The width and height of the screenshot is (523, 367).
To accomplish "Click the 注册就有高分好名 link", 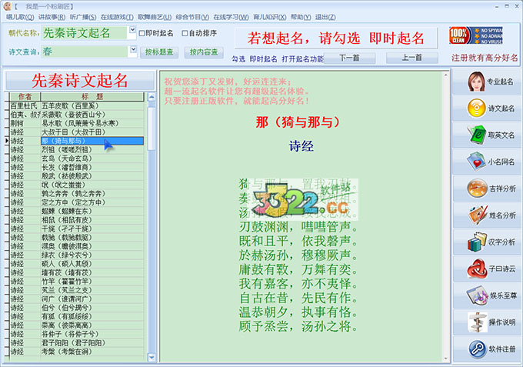I will pyautogui.click(x=485, y=58).
